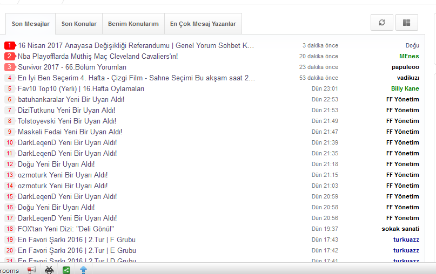Open the space invader game icon

49,269
